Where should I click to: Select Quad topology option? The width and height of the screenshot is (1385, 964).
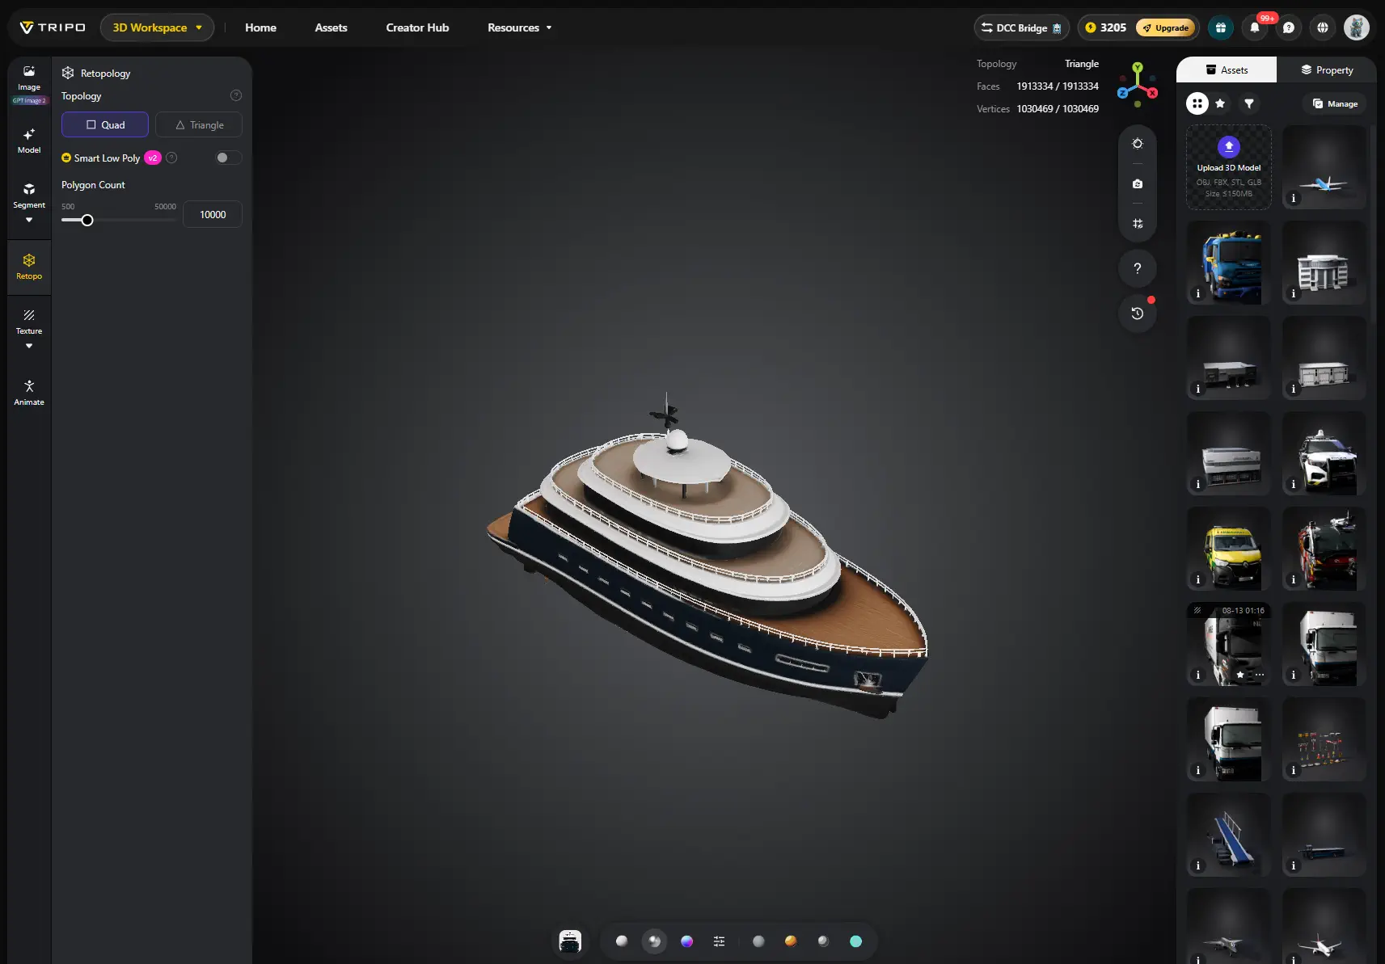(x=105, y=124)
